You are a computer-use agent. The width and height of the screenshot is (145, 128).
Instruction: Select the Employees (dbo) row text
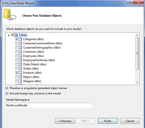tap(33, 56)
